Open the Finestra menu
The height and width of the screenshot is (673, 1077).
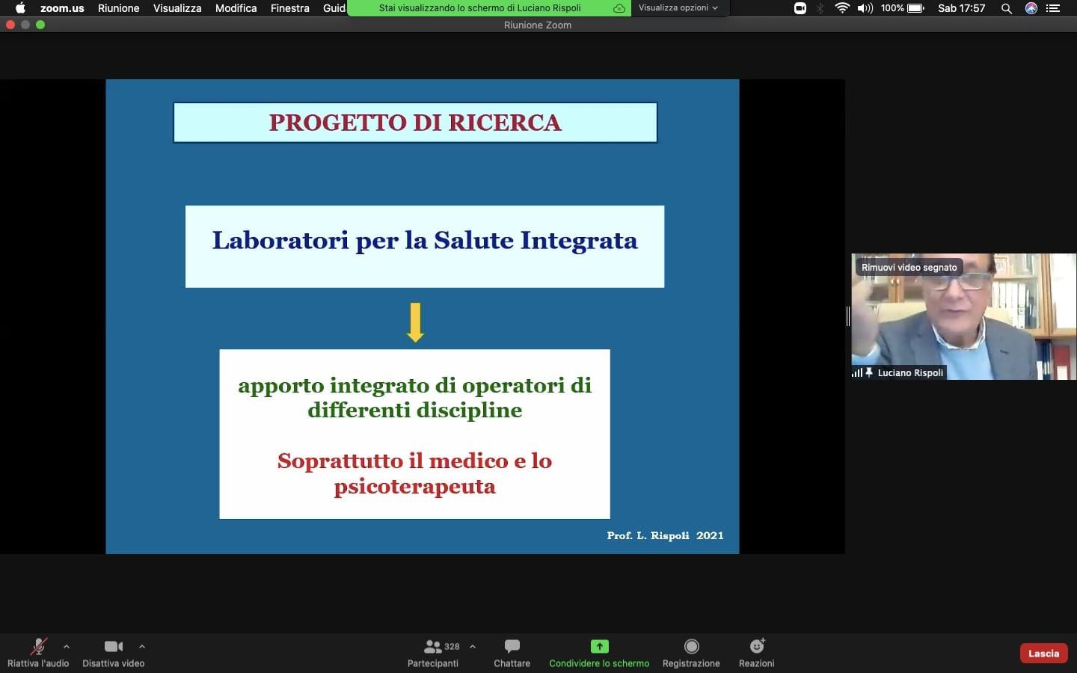(x=290, y=8)
